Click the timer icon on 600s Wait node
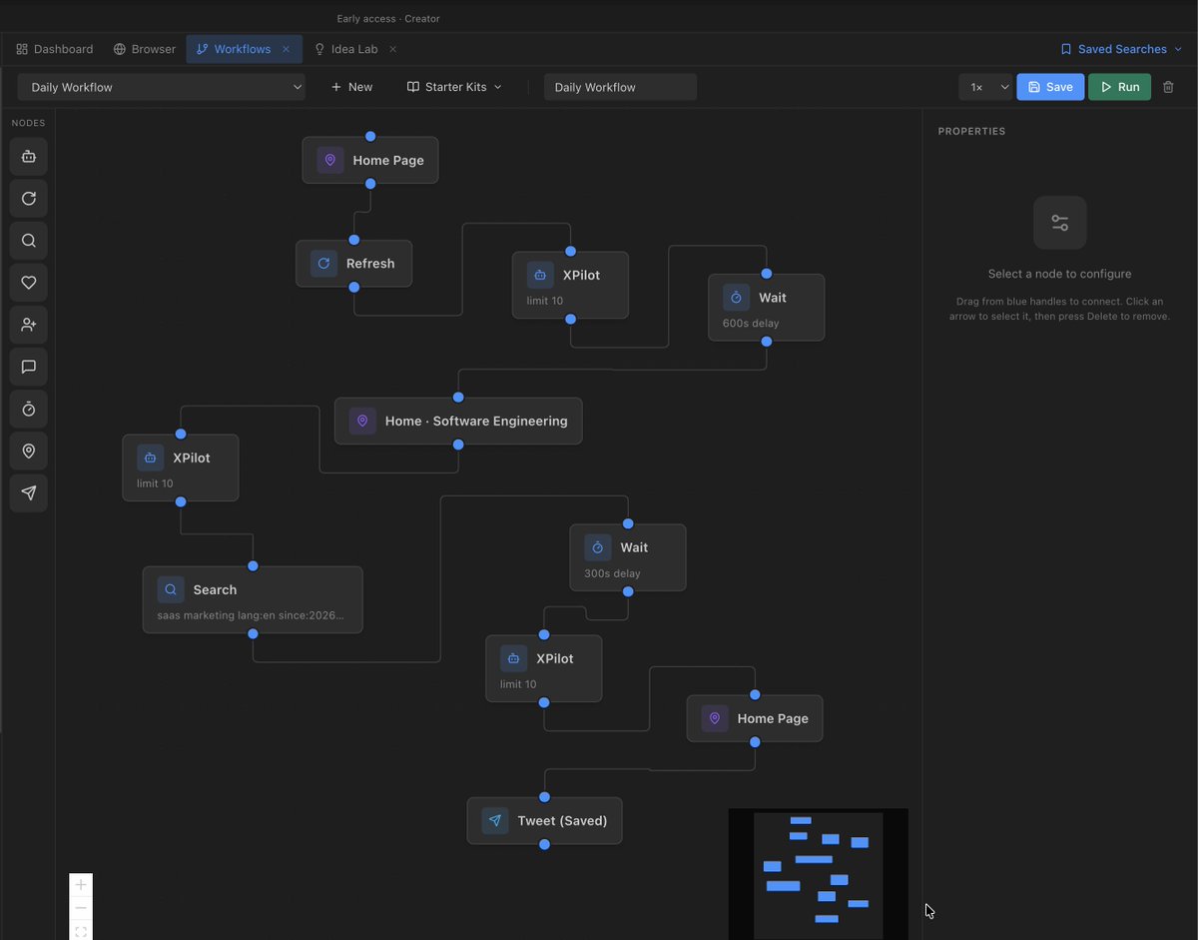This screenshot has height=940, width=1198. [736, 298]
